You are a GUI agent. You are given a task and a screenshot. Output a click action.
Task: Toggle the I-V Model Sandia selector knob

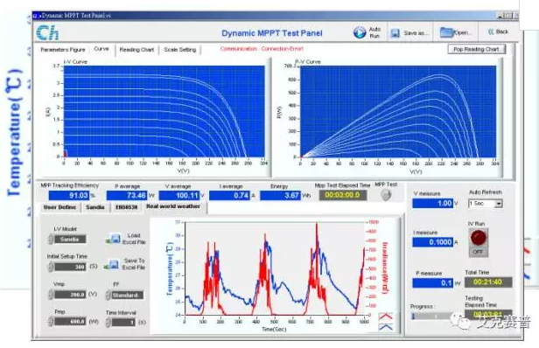(51, 239)
